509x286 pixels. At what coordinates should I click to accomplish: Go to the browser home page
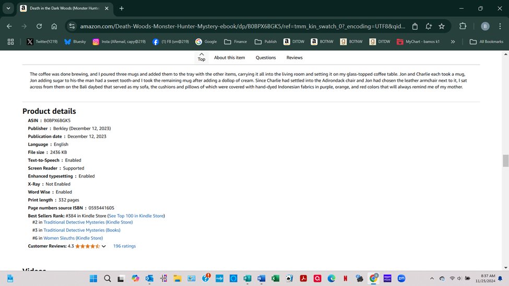click(x=54, y=26)
